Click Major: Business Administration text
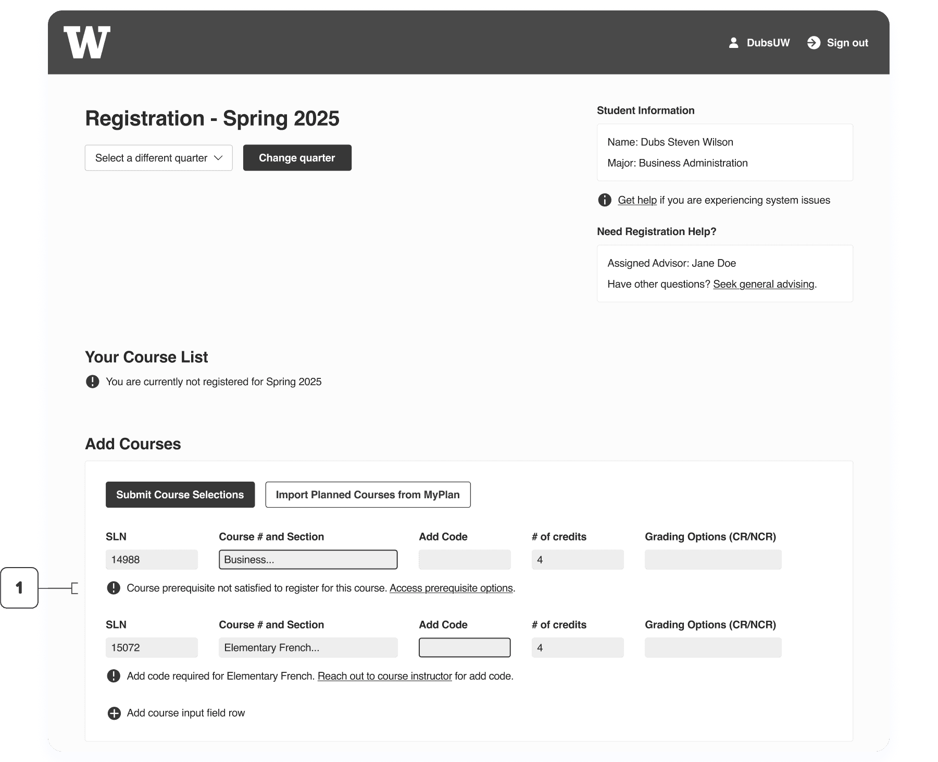The image size is (938, 762). click(678, 163)
